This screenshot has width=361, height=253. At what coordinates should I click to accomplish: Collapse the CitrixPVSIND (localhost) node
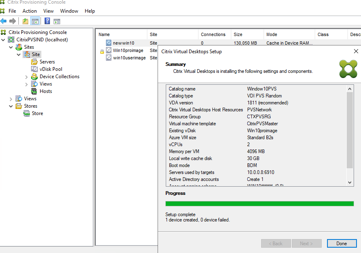tap(3, 40)
